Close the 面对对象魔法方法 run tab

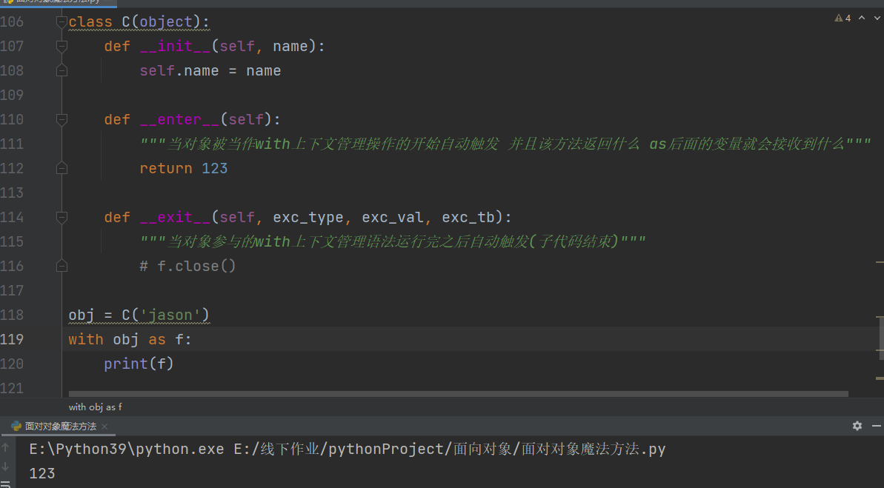[x=104, y=427]
